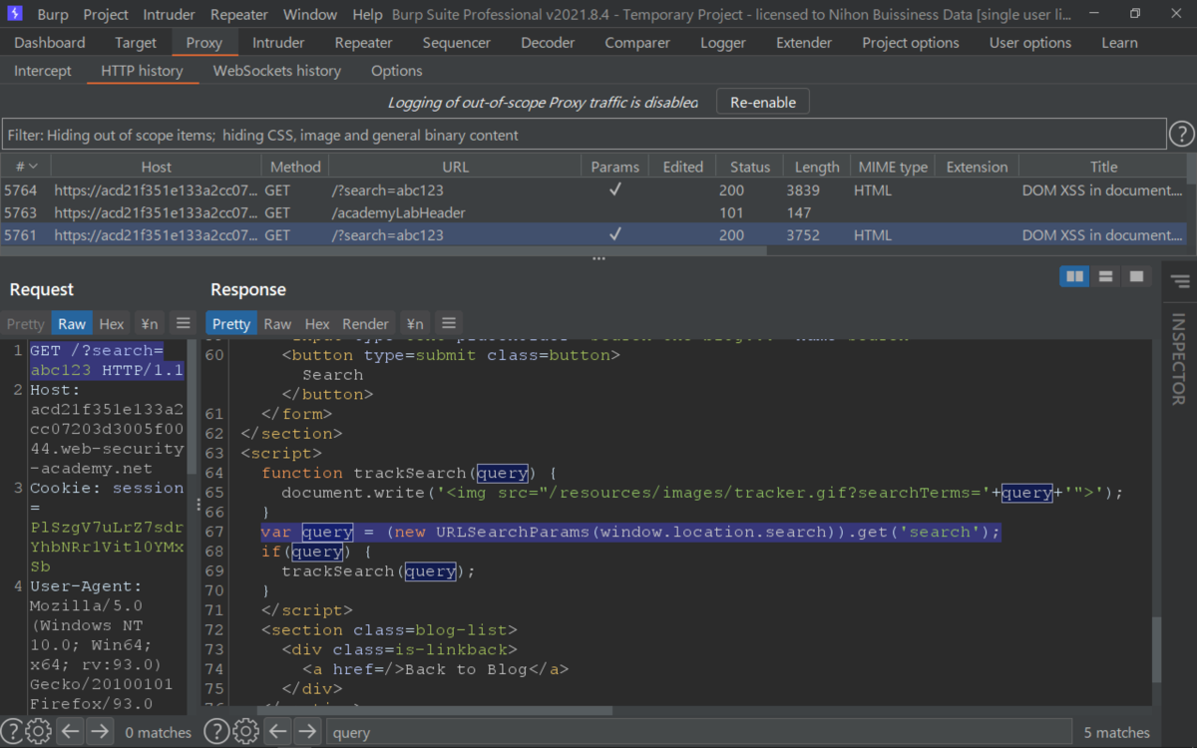
Task: Switch to the Target tab
Action: [x=136, y=43]
